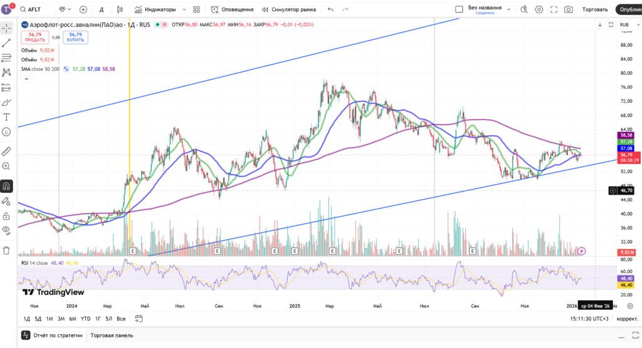Open the Д timeframe interval selector
642x348 pixels.
[x=102, y=9]
